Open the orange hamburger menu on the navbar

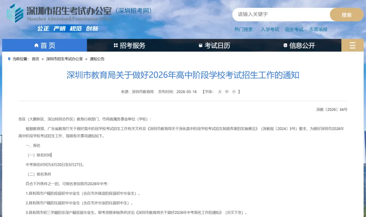(x=352, y=45)
